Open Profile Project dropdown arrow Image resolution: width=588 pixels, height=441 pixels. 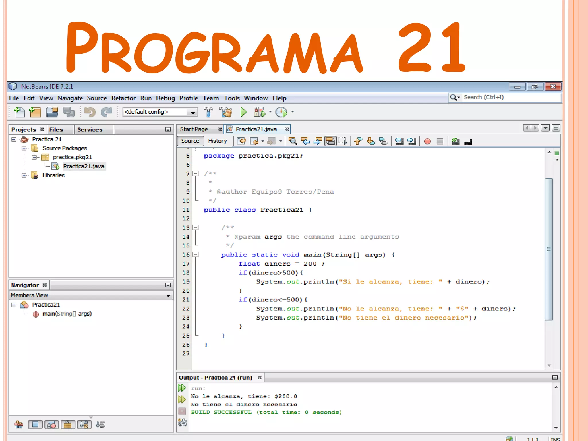tap(293, 112)
